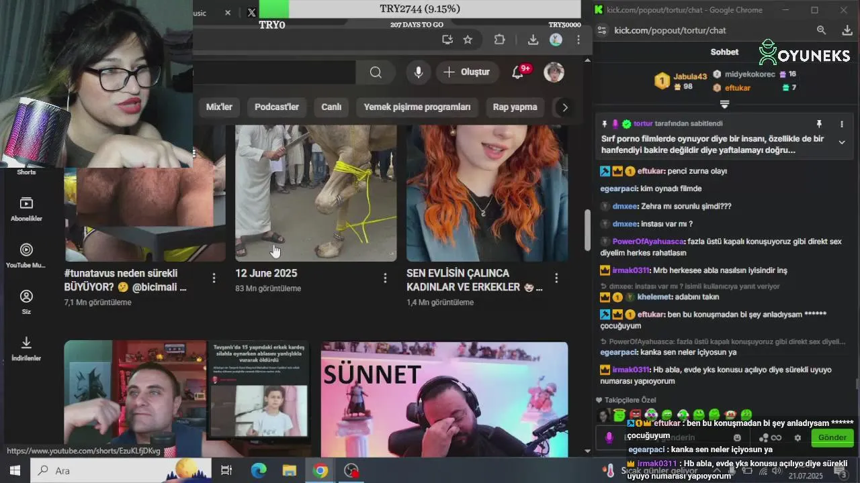This screenshot has height=483, width=860.
Task: Click the taskbar Ara search box
Action: point(121,471)
